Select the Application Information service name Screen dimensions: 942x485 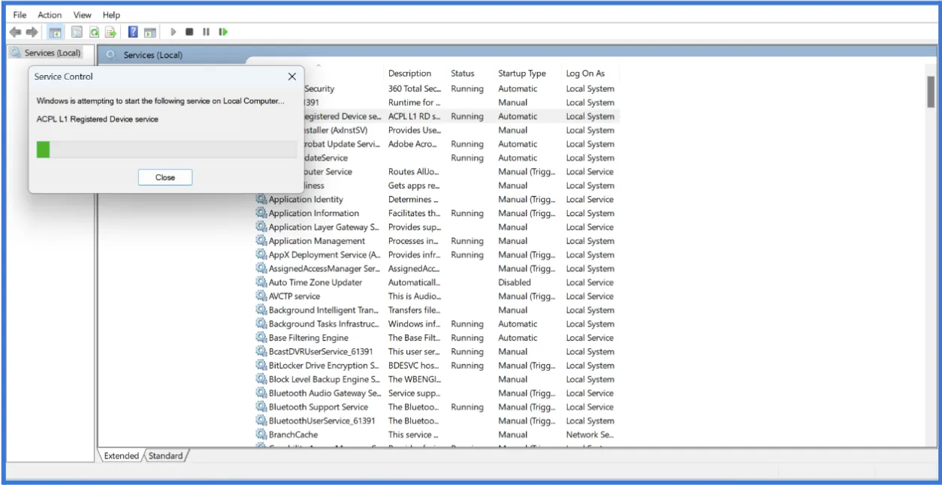pyautogui.click(x=314, y=213)
